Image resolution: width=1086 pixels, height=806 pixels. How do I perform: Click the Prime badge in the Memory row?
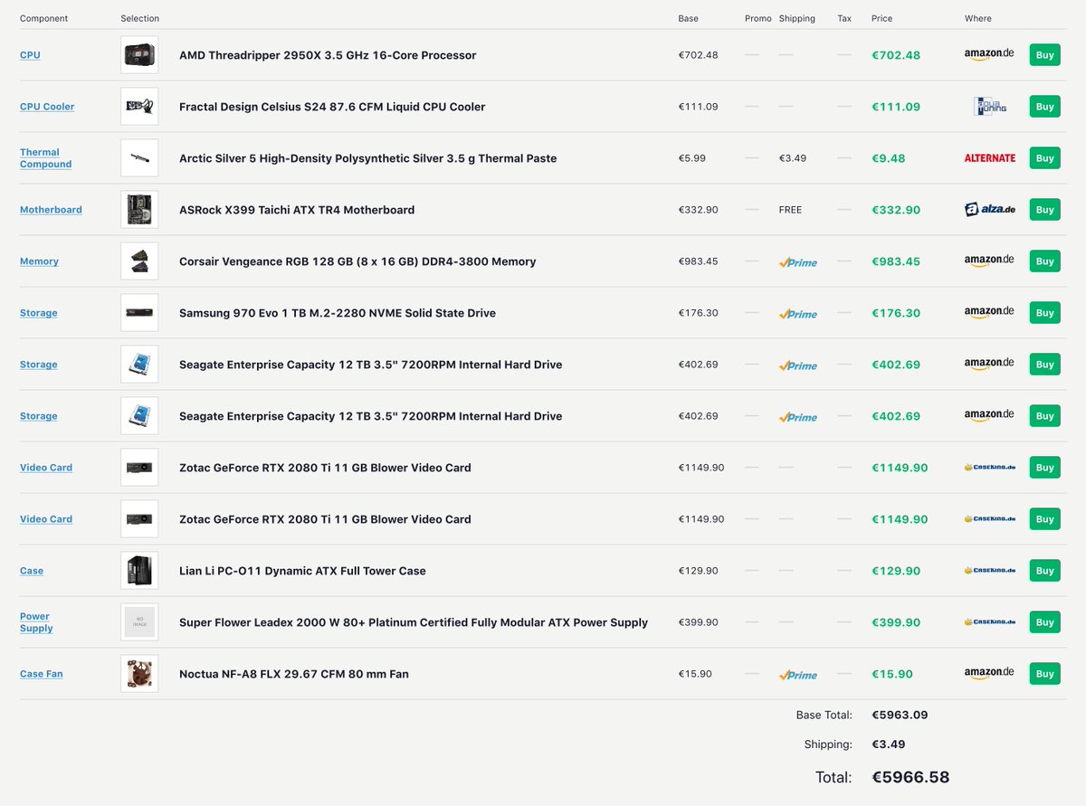coord(797,262)
